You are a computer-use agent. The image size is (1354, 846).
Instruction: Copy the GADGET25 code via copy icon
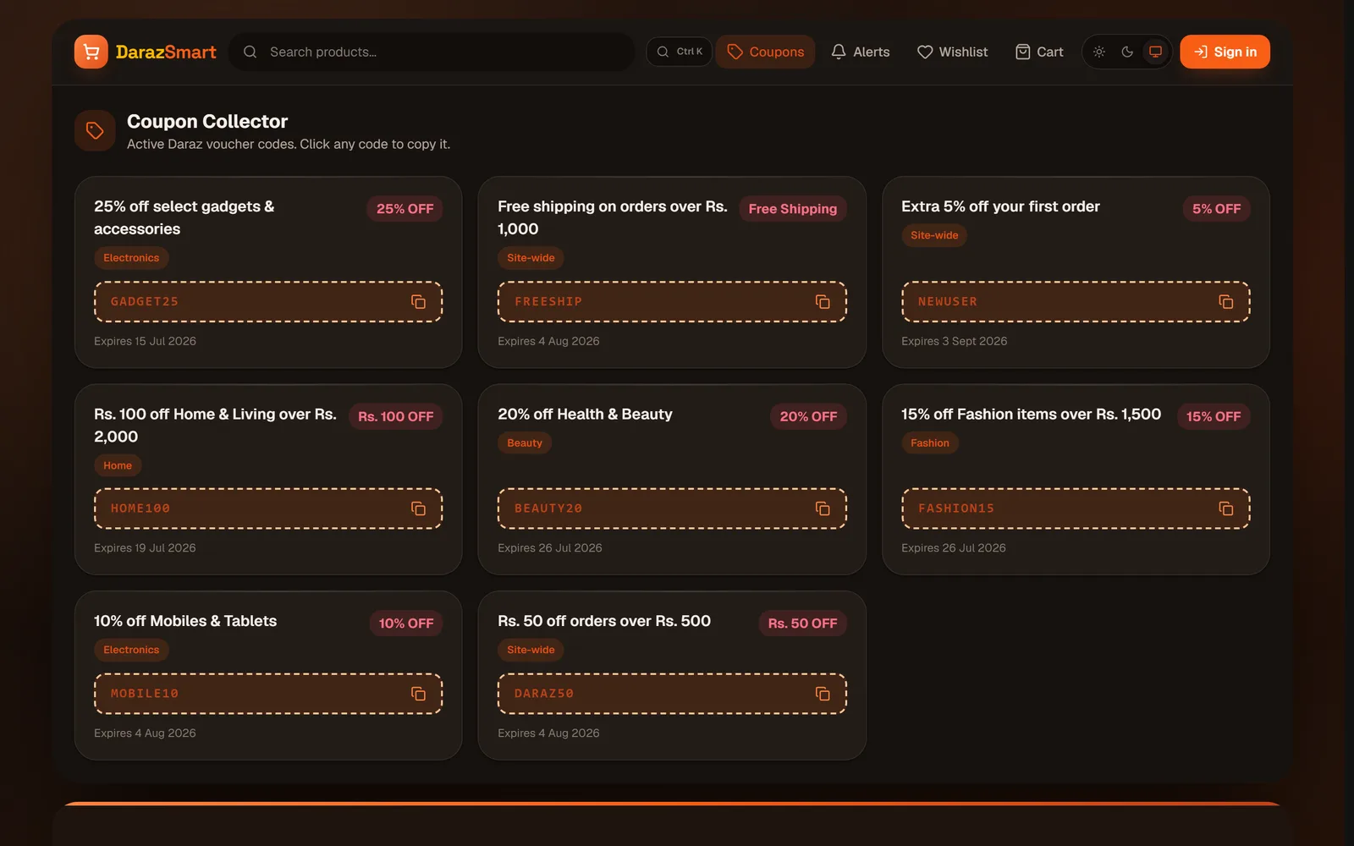click(x=418, y=302)
